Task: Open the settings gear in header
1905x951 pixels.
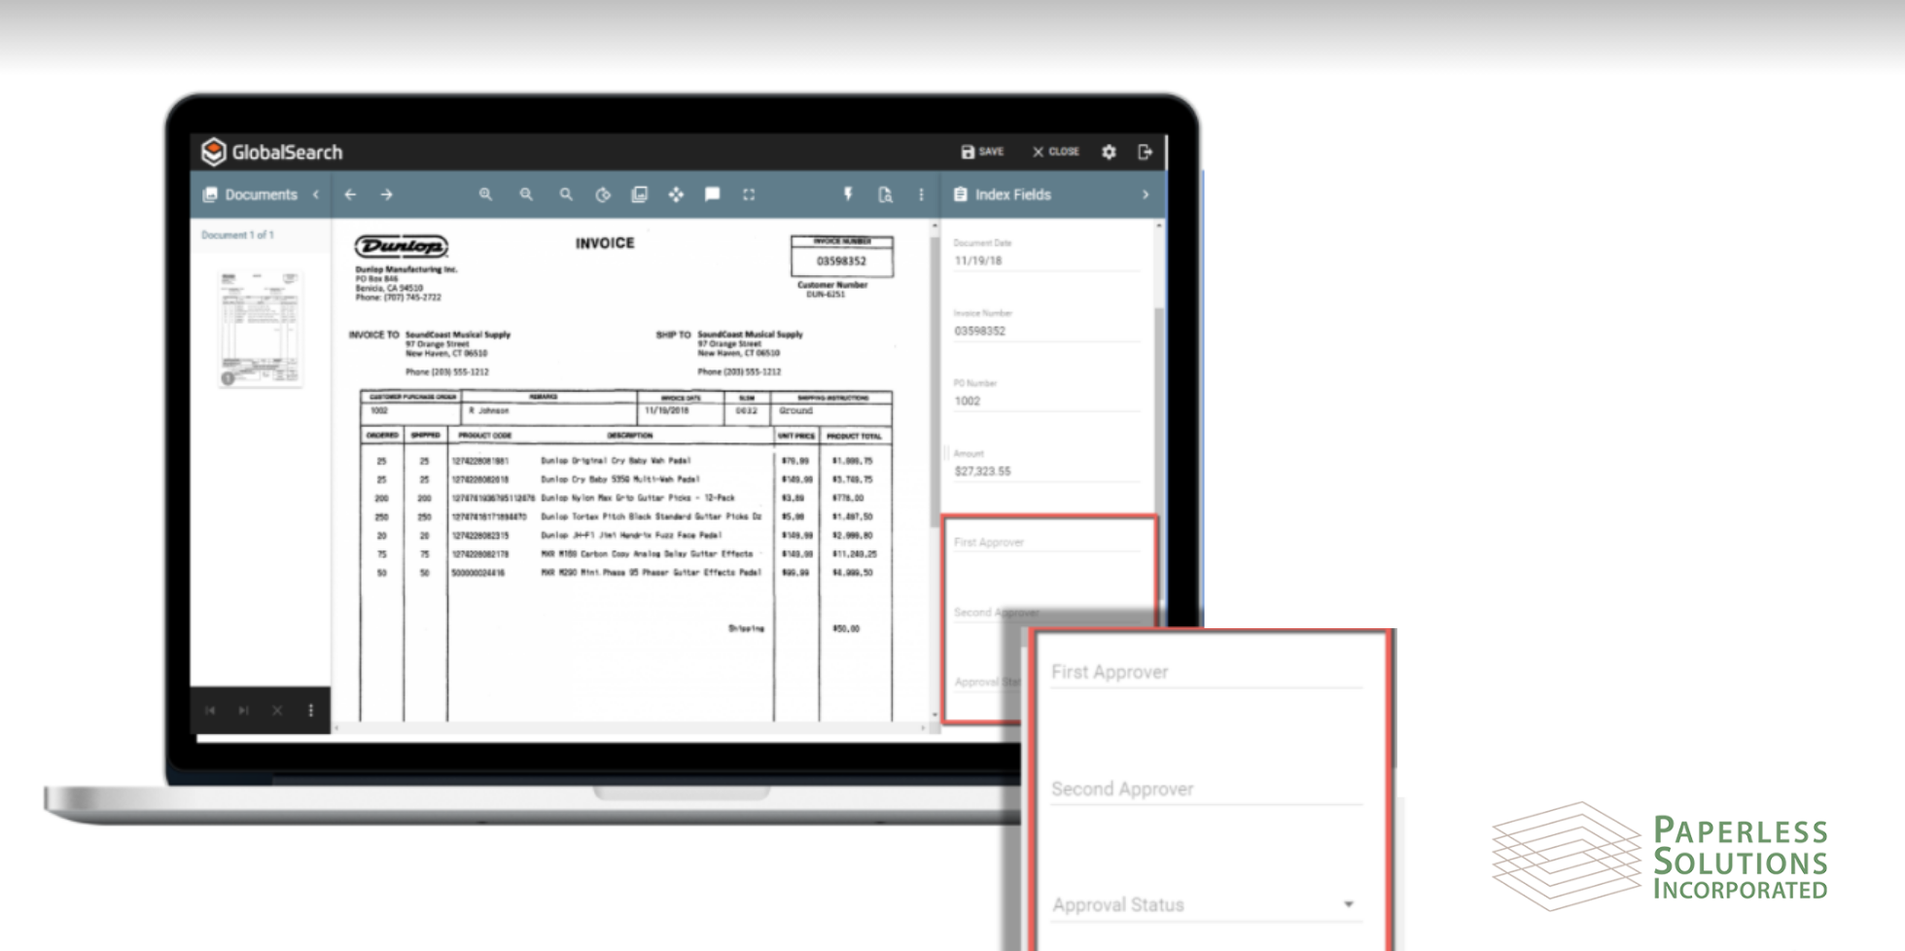Action: [1109, 152]
